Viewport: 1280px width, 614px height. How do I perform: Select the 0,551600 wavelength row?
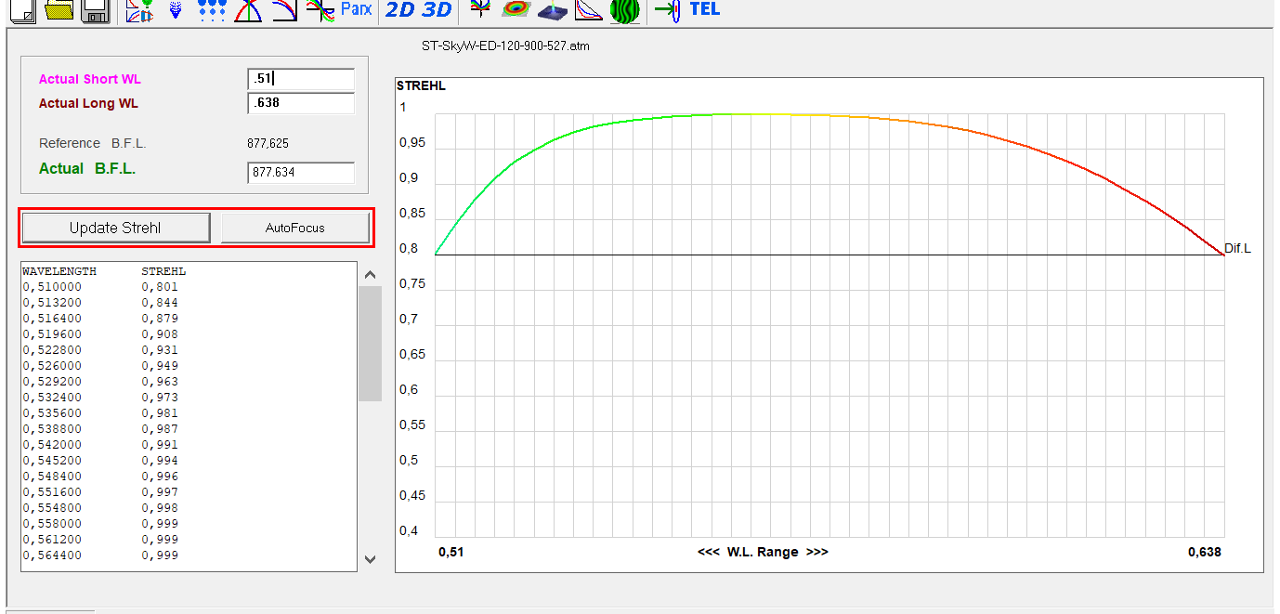[x=189, y=492]
